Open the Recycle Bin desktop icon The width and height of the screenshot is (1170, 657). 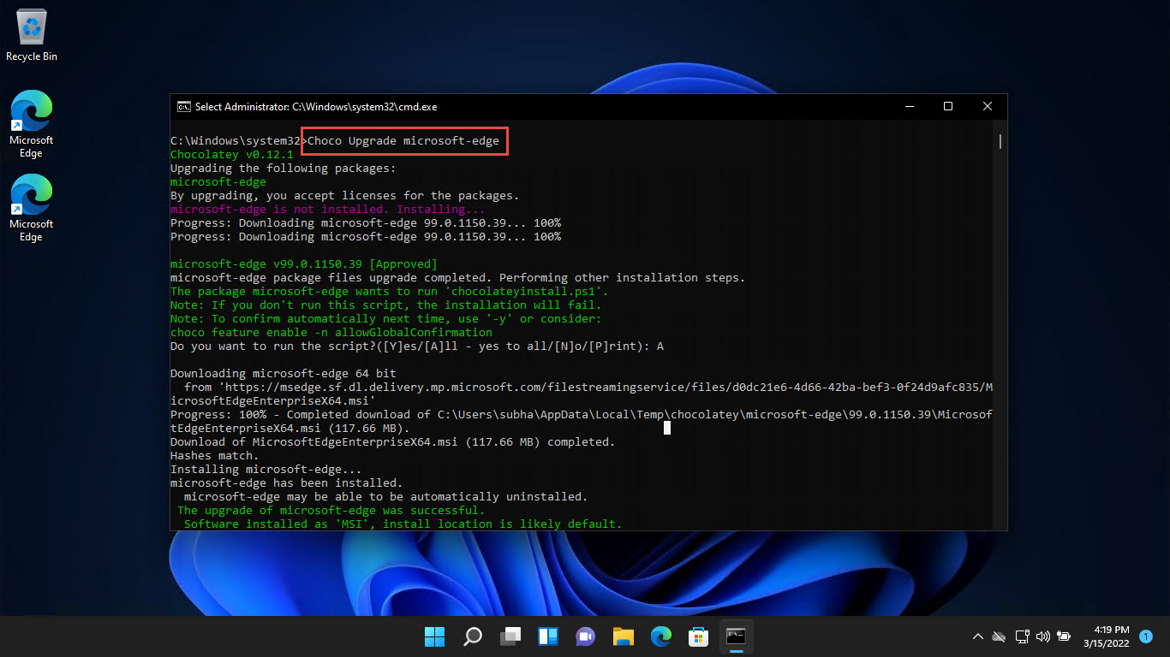click(x=32, y=36)
